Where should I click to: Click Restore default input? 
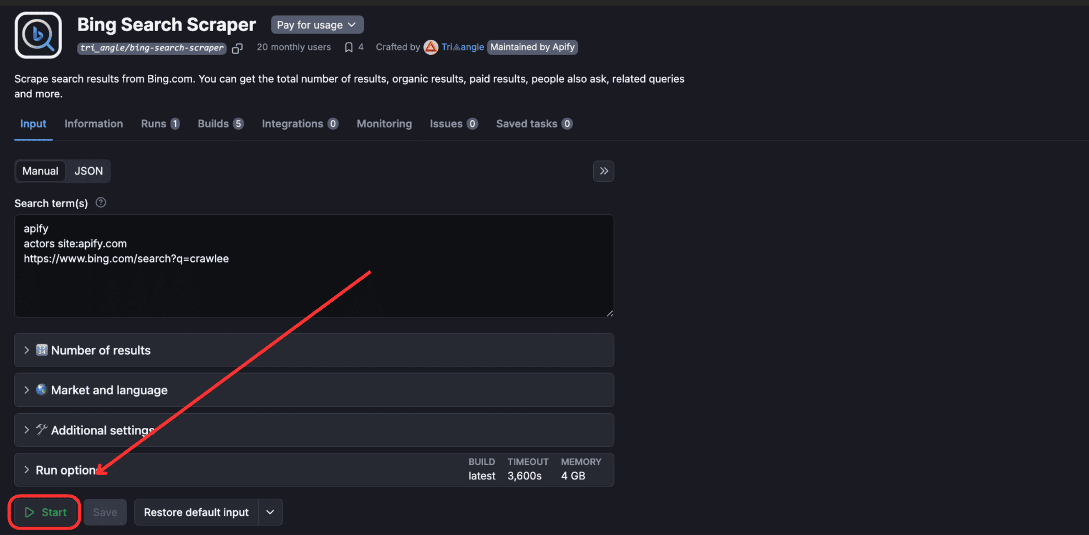(196, 512)
